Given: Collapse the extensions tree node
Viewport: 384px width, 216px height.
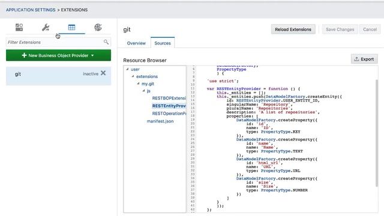Looking at the screenshot, I should (133, 76).
